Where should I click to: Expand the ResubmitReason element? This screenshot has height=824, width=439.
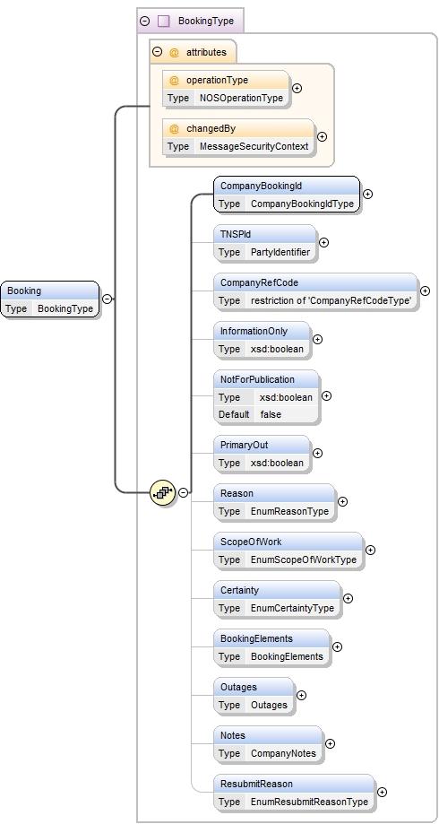[383, 792]
